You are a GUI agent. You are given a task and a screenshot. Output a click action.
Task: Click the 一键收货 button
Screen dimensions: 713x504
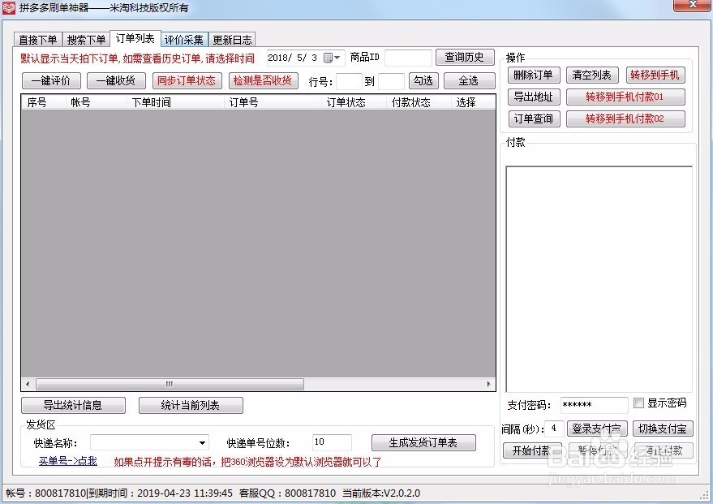[x=115, y=80]
